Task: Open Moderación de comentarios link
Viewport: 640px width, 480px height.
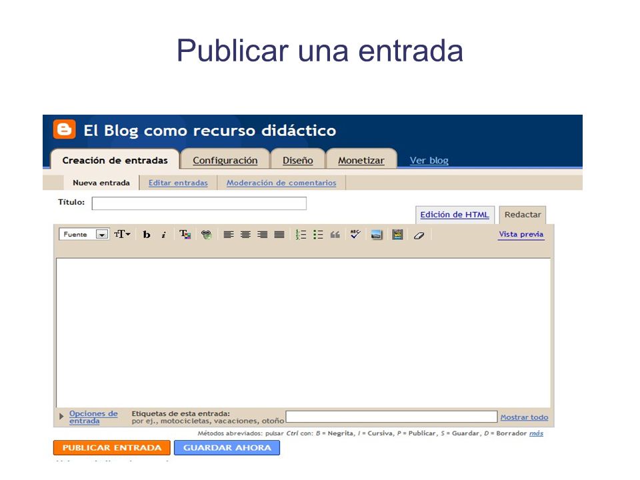Action: click(x=281, y=183)
